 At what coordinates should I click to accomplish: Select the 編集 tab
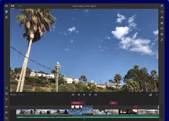pos(13,6)
